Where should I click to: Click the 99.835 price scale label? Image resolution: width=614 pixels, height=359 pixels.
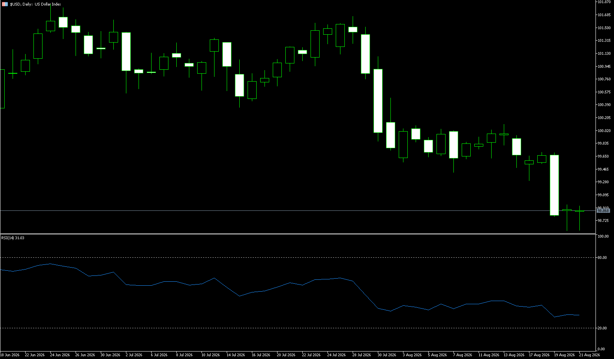tap(603, 143)
